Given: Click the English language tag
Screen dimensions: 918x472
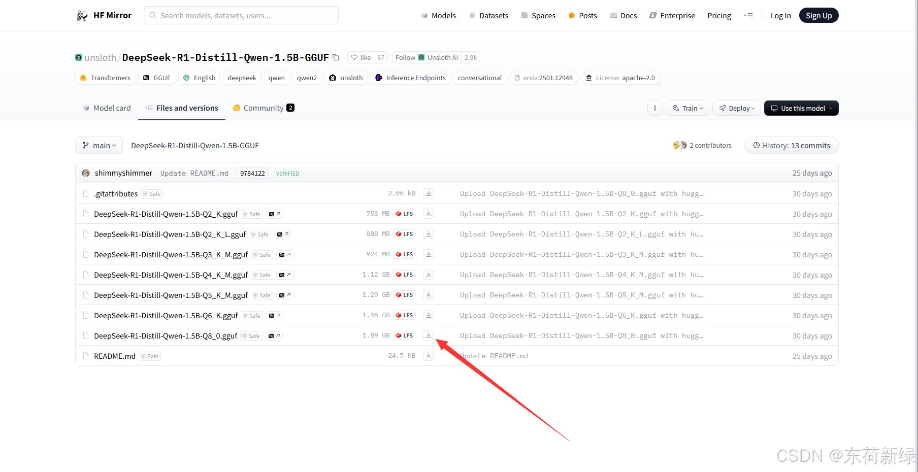Looking at the screenshot, I should pyautogui.click(x=199, y=78).
